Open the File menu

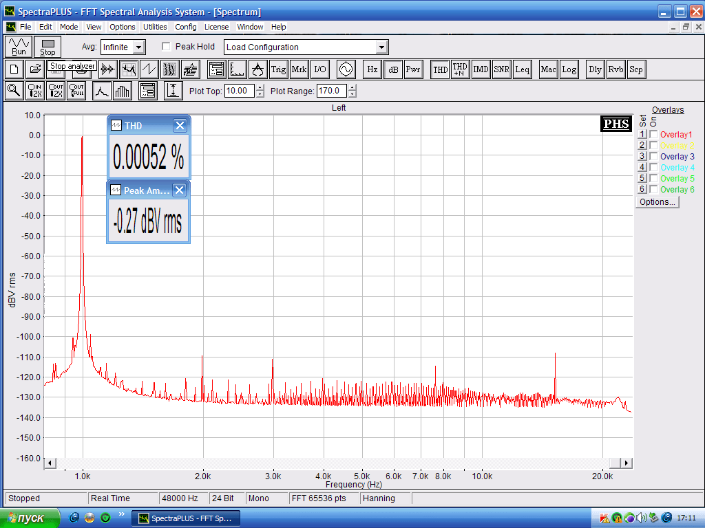[x=25, y=27]
